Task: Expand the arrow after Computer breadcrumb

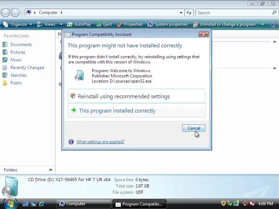Action: point(62,13)
